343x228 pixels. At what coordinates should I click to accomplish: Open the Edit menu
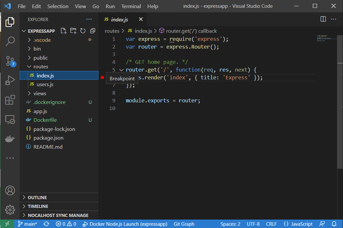(36, 6)
